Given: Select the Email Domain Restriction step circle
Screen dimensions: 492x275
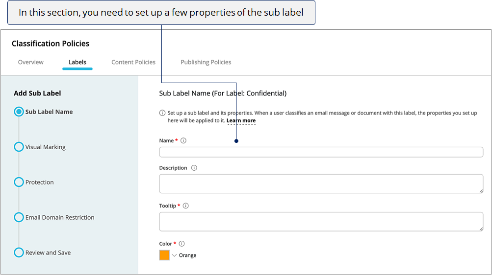Looking at the screenshot, I should coord(19,217).
